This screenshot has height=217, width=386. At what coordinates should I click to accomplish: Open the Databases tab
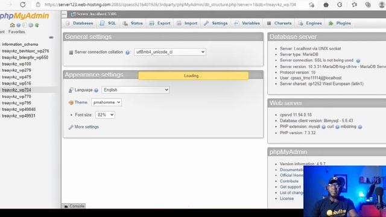80,23
